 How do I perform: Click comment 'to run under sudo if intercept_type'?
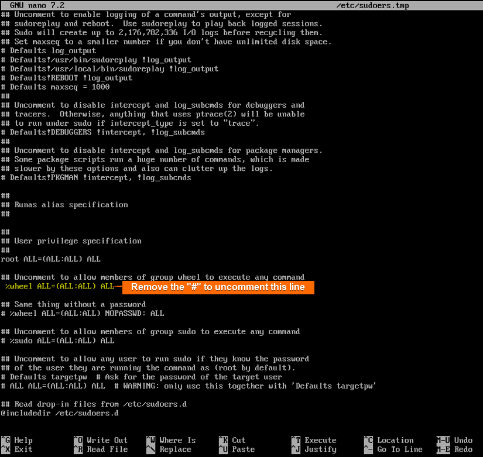pos(130,123)
